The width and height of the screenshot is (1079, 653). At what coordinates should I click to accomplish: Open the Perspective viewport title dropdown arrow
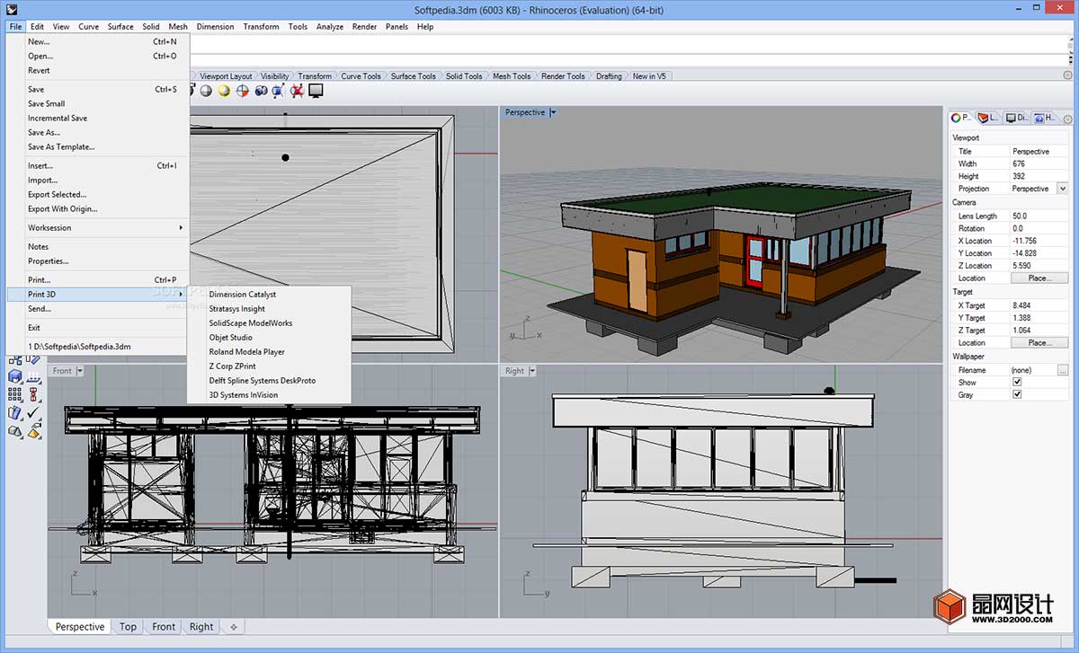(x=553, y=112)
